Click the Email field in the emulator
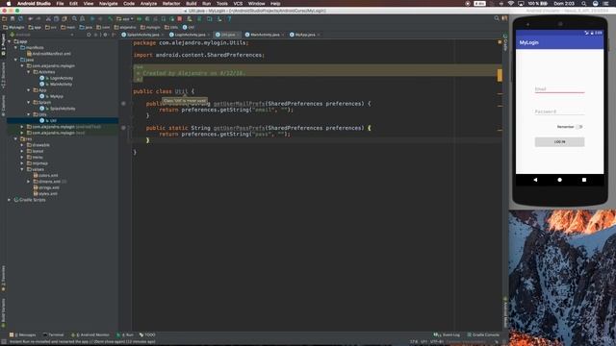The image size is (616, 346). [x=559, y=89]
